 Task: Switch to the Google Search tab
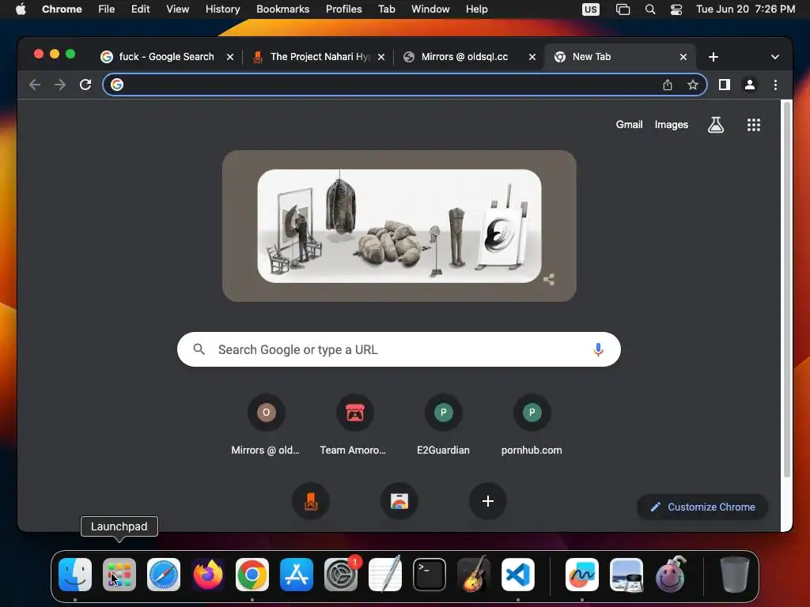click(166, 57)
